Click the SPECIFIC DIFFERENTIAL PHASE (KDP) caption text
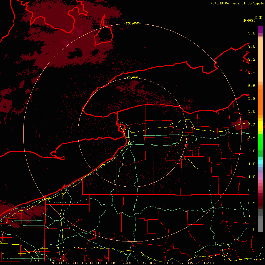 pyautogui.click(x=92, y=263)
